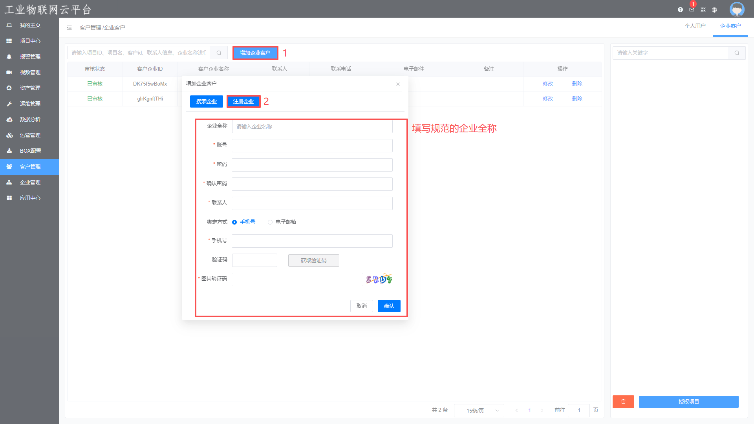This screenshot has height=424, width=754.
Task: Click the globe language icon
Action: 714,10
